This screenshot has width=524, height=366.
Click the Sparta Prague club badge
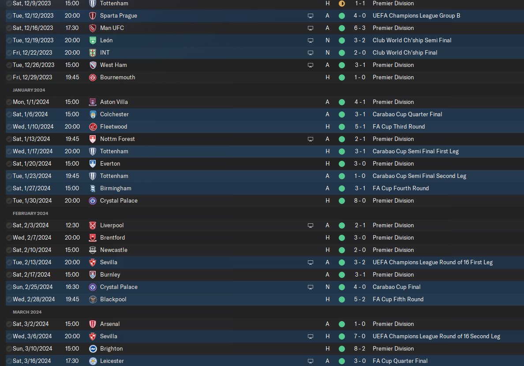pos(93,16)
